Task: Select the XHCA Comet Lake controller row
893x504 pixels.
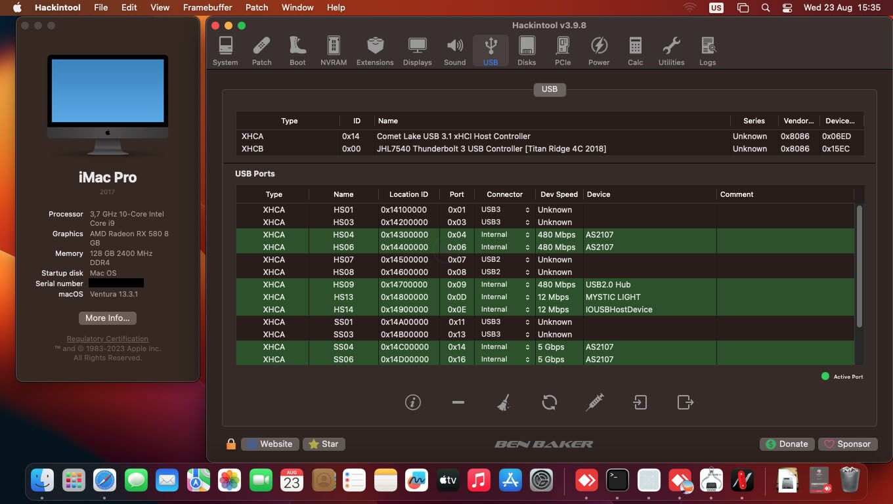Action: pos(550,136)
